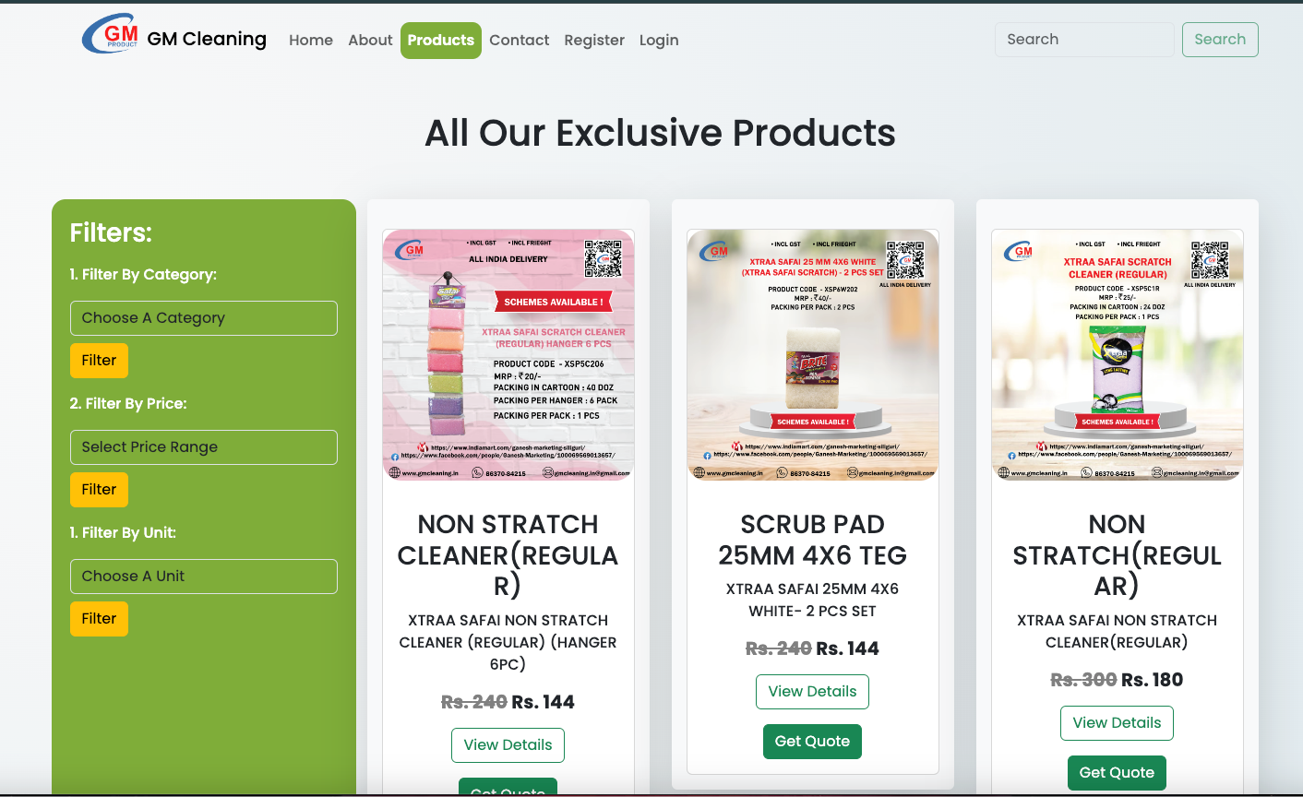Viewport: 1303px width, 797px height.
Task: Expand the Choose A Unit dropdown
Action: pyautogui.click(x=204, y=577)
